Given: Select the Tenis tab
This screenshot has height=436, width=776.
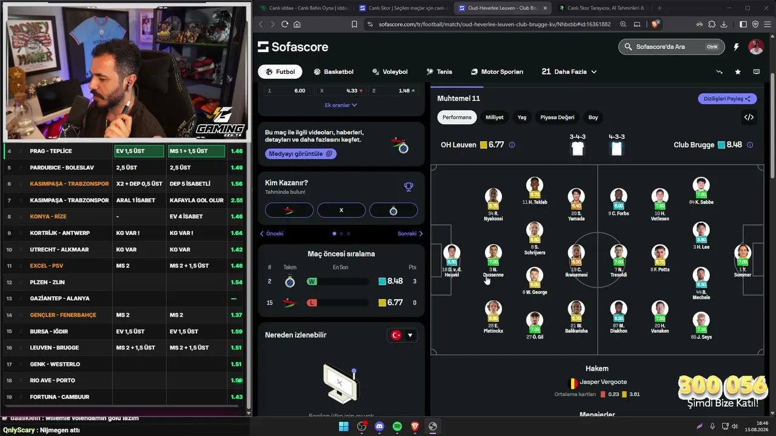Looking at the screenshot, I should [x=440, y=71].
